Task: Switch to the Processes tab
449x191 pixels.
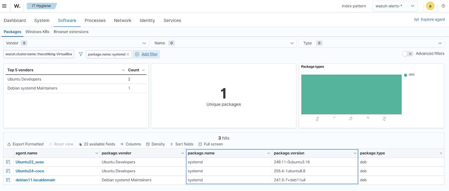Action: pos(95,20)
